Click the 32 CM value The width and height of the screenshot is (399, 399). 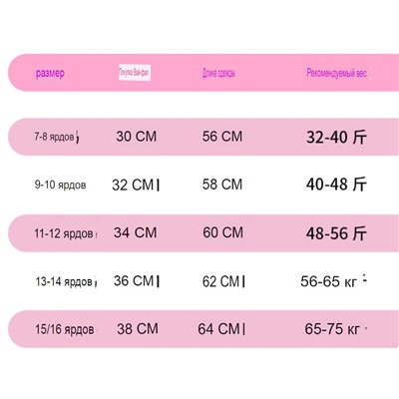[133, 185]
